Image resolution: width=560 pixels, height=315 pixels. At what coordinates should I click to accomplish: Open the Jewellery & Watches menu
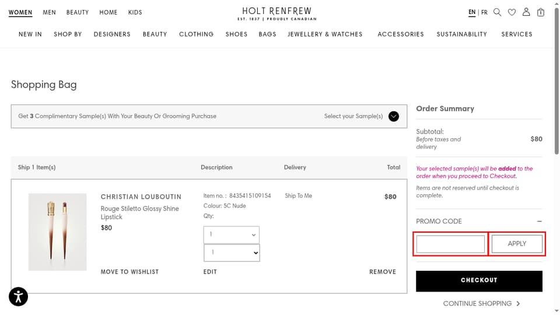tap(325, 34)
